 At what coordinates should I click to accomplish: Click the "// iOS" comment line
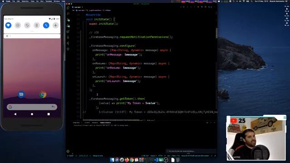[94, 33]
